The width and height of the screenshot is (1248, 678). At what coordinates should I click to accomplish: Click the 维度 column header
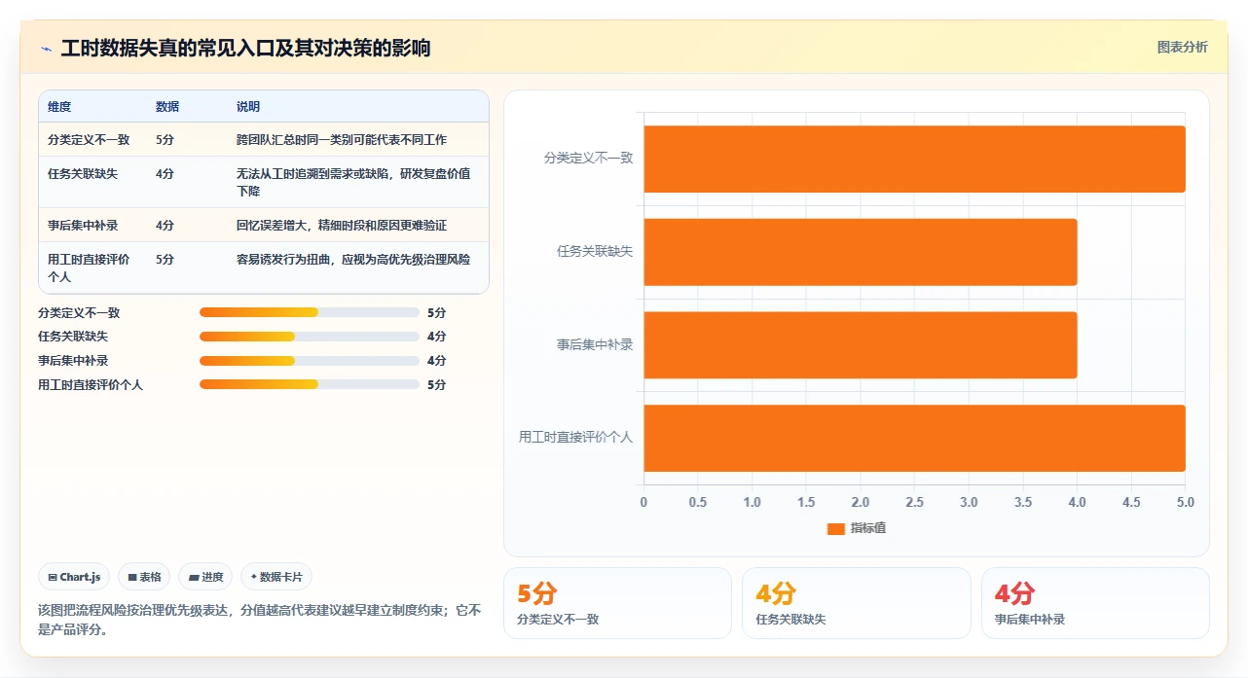59,107
